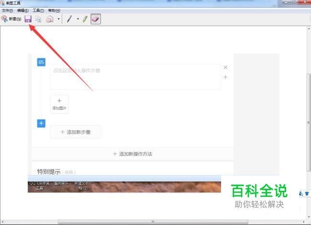The width and height of the screenshot is (311, 225).
Task: Click the 酷狗音乐 desktop label
Action: click(61, 183)
